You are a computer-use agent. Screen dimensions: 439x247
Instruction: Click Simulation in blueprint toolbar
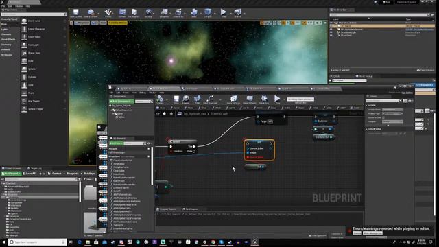click(x=263, y=99)
